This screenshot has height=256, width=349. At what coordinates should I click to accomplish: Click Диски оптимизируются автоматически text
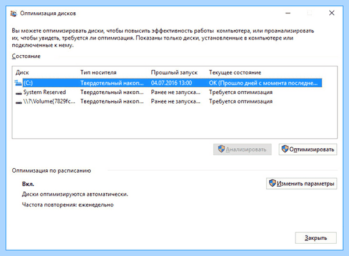coord(75,194)
